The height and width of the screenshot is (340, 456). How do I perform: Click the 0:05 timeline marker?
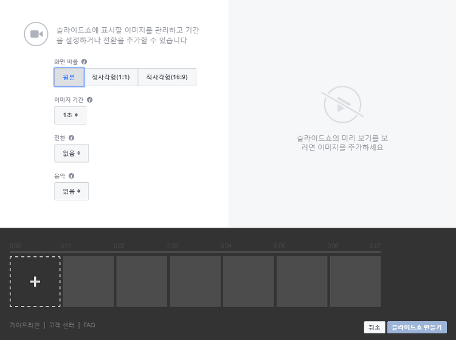(279, 246)
